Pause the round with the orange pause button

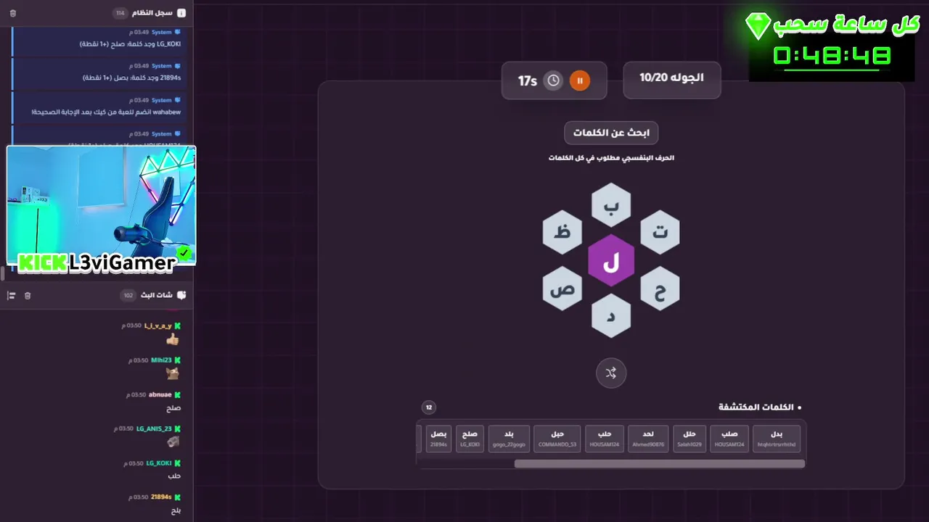tap(579, 80)
